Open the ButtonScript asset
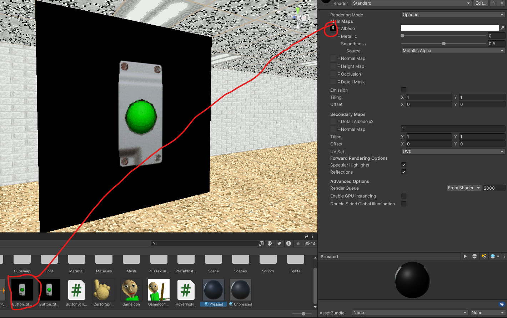Viewport: 507px width, 318px height. click(x=76, y=289)
